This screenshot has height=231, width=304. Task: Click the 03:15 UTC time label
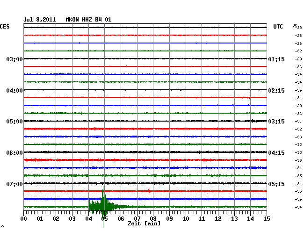pyautogui.click(x=276, y=122)
